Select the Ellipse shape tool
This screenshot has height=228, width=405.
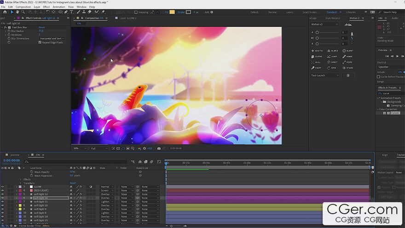click(x=60, y=12)
